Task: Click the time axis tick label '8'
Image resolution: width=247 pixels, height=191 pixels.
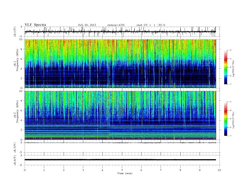Action: [180, 170]
